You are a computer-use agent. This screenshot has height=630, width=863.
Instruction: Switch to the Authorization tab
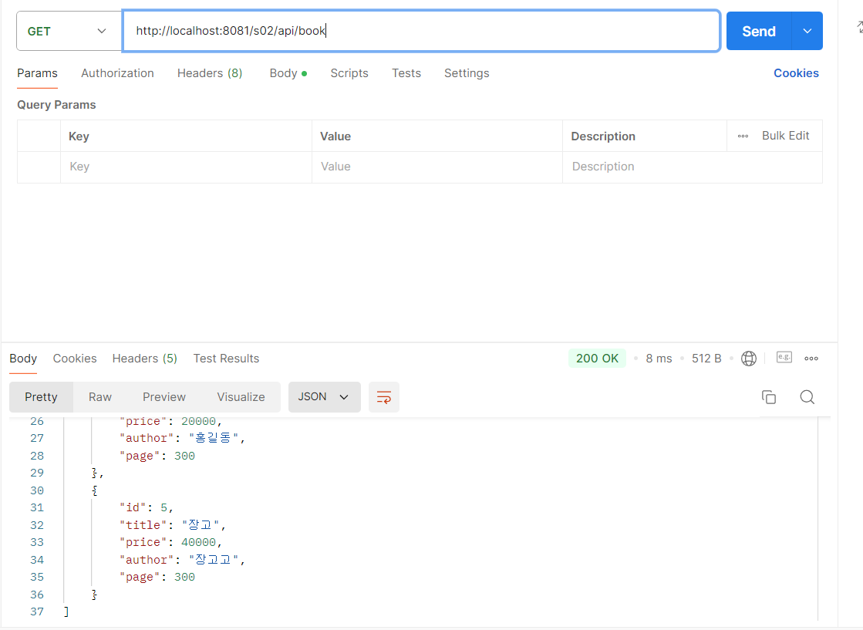pos(117,72)
